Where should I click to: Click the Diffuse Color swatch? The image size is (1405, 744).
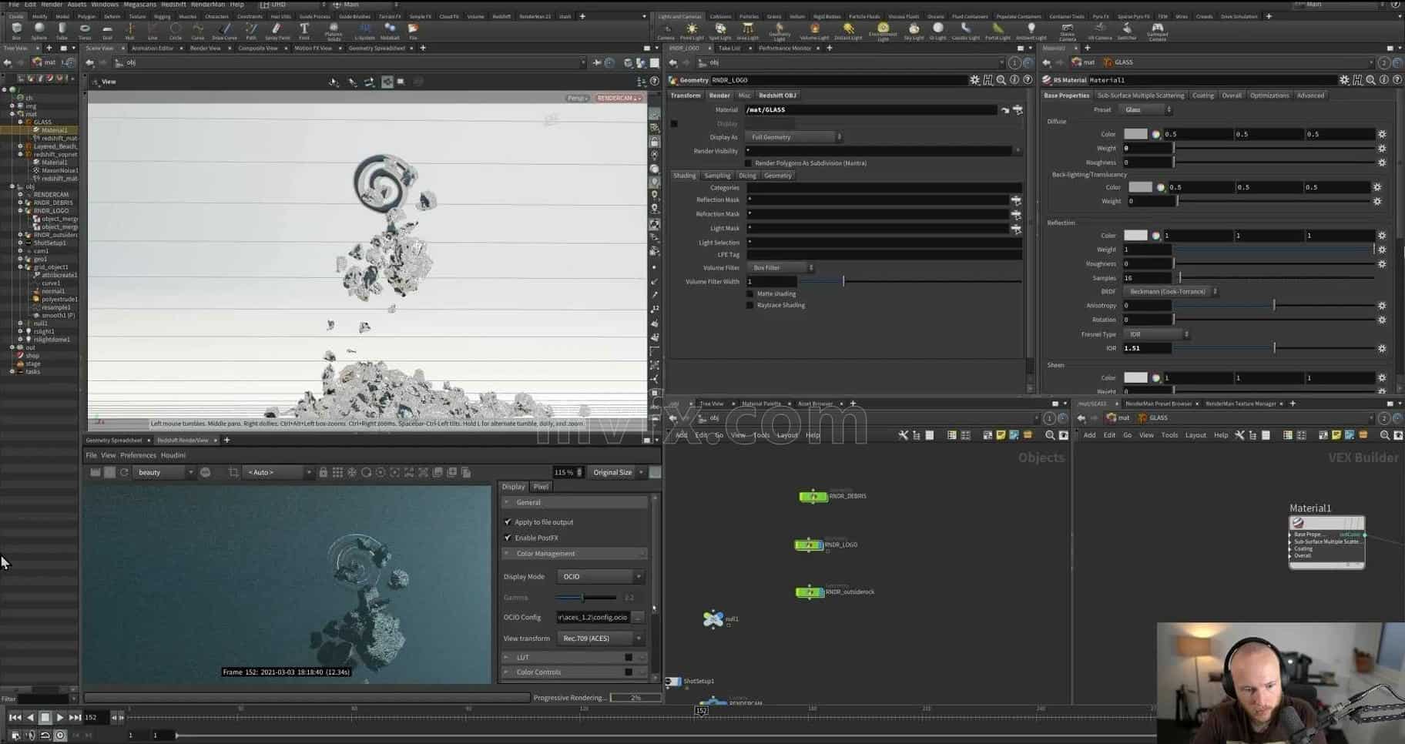click(x=1135, y=134)
